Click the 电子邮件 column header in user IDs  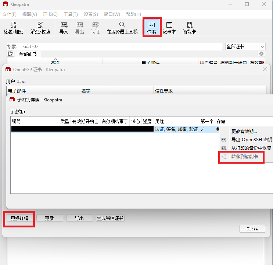[x=43, y=91]
